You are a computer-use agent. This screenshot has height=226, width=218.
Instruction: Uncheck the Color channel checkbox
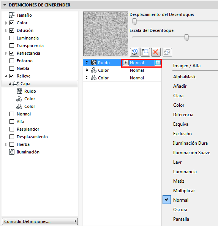pos(12,23)
